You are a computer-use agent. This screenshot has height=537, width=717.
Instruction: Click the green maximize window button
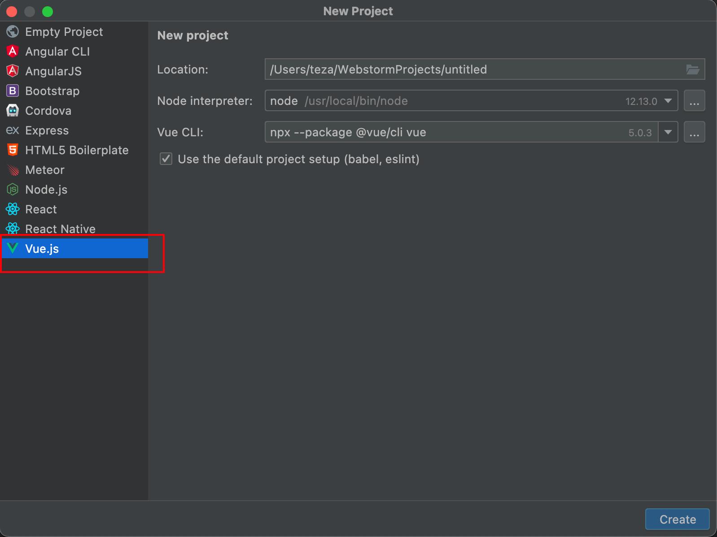(48, 11)
